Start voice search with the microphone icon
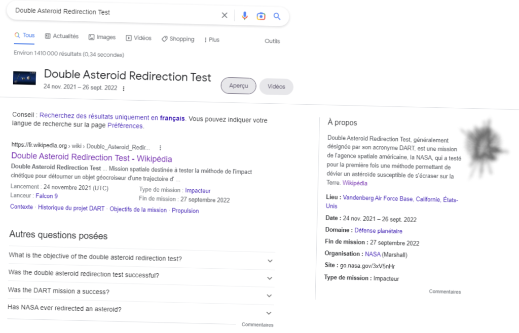 tap(245, 16)
